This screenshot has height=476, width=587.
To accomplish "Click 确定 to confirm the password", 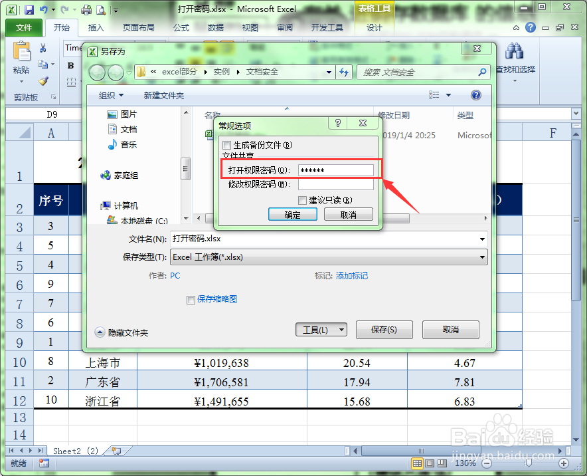I will point(292,214).
